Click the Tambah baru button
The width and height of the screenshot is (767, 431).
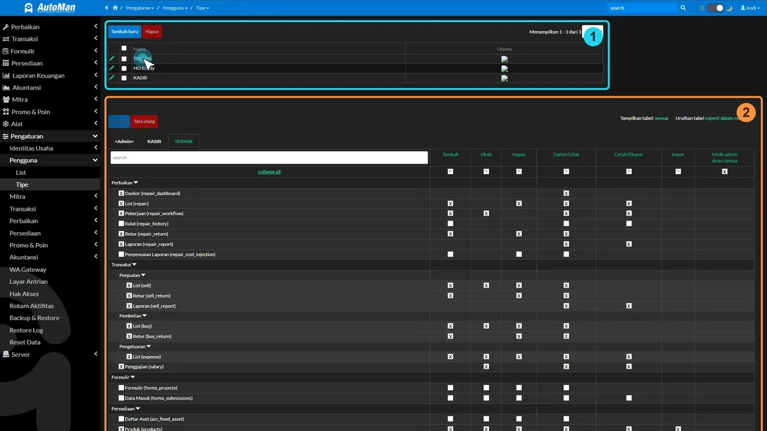click(x=125, y=32)
